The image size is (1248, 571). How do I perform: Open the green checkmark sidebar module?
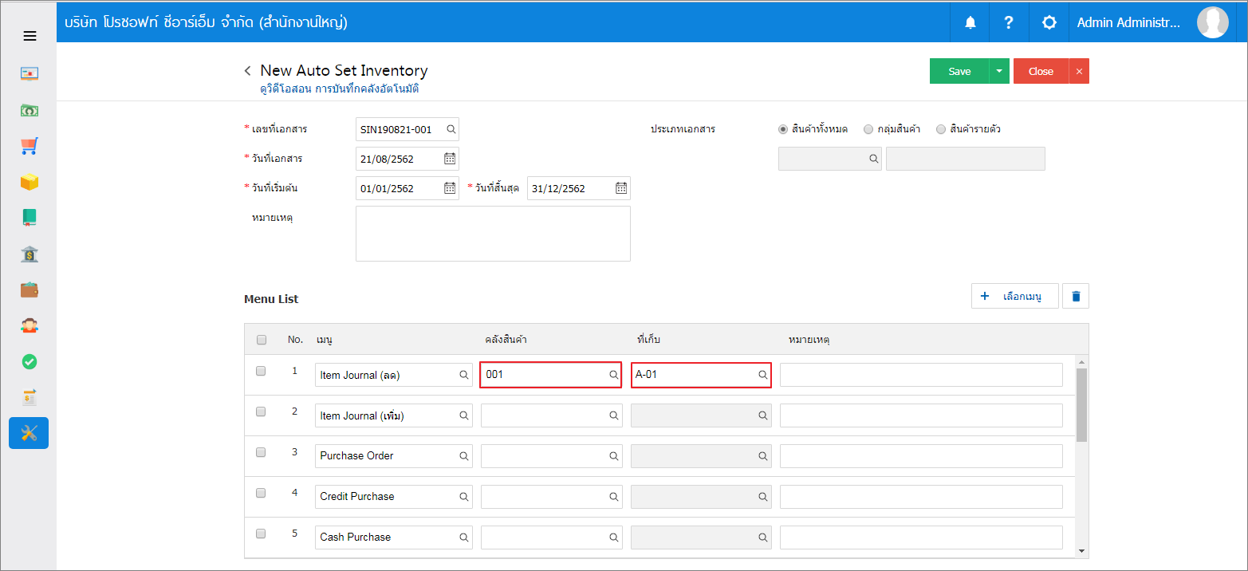(30, 361)
